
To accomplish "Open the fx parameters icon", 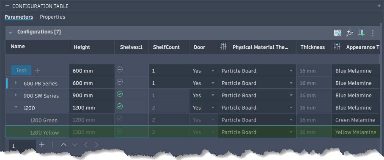I will tap(349, 33).
